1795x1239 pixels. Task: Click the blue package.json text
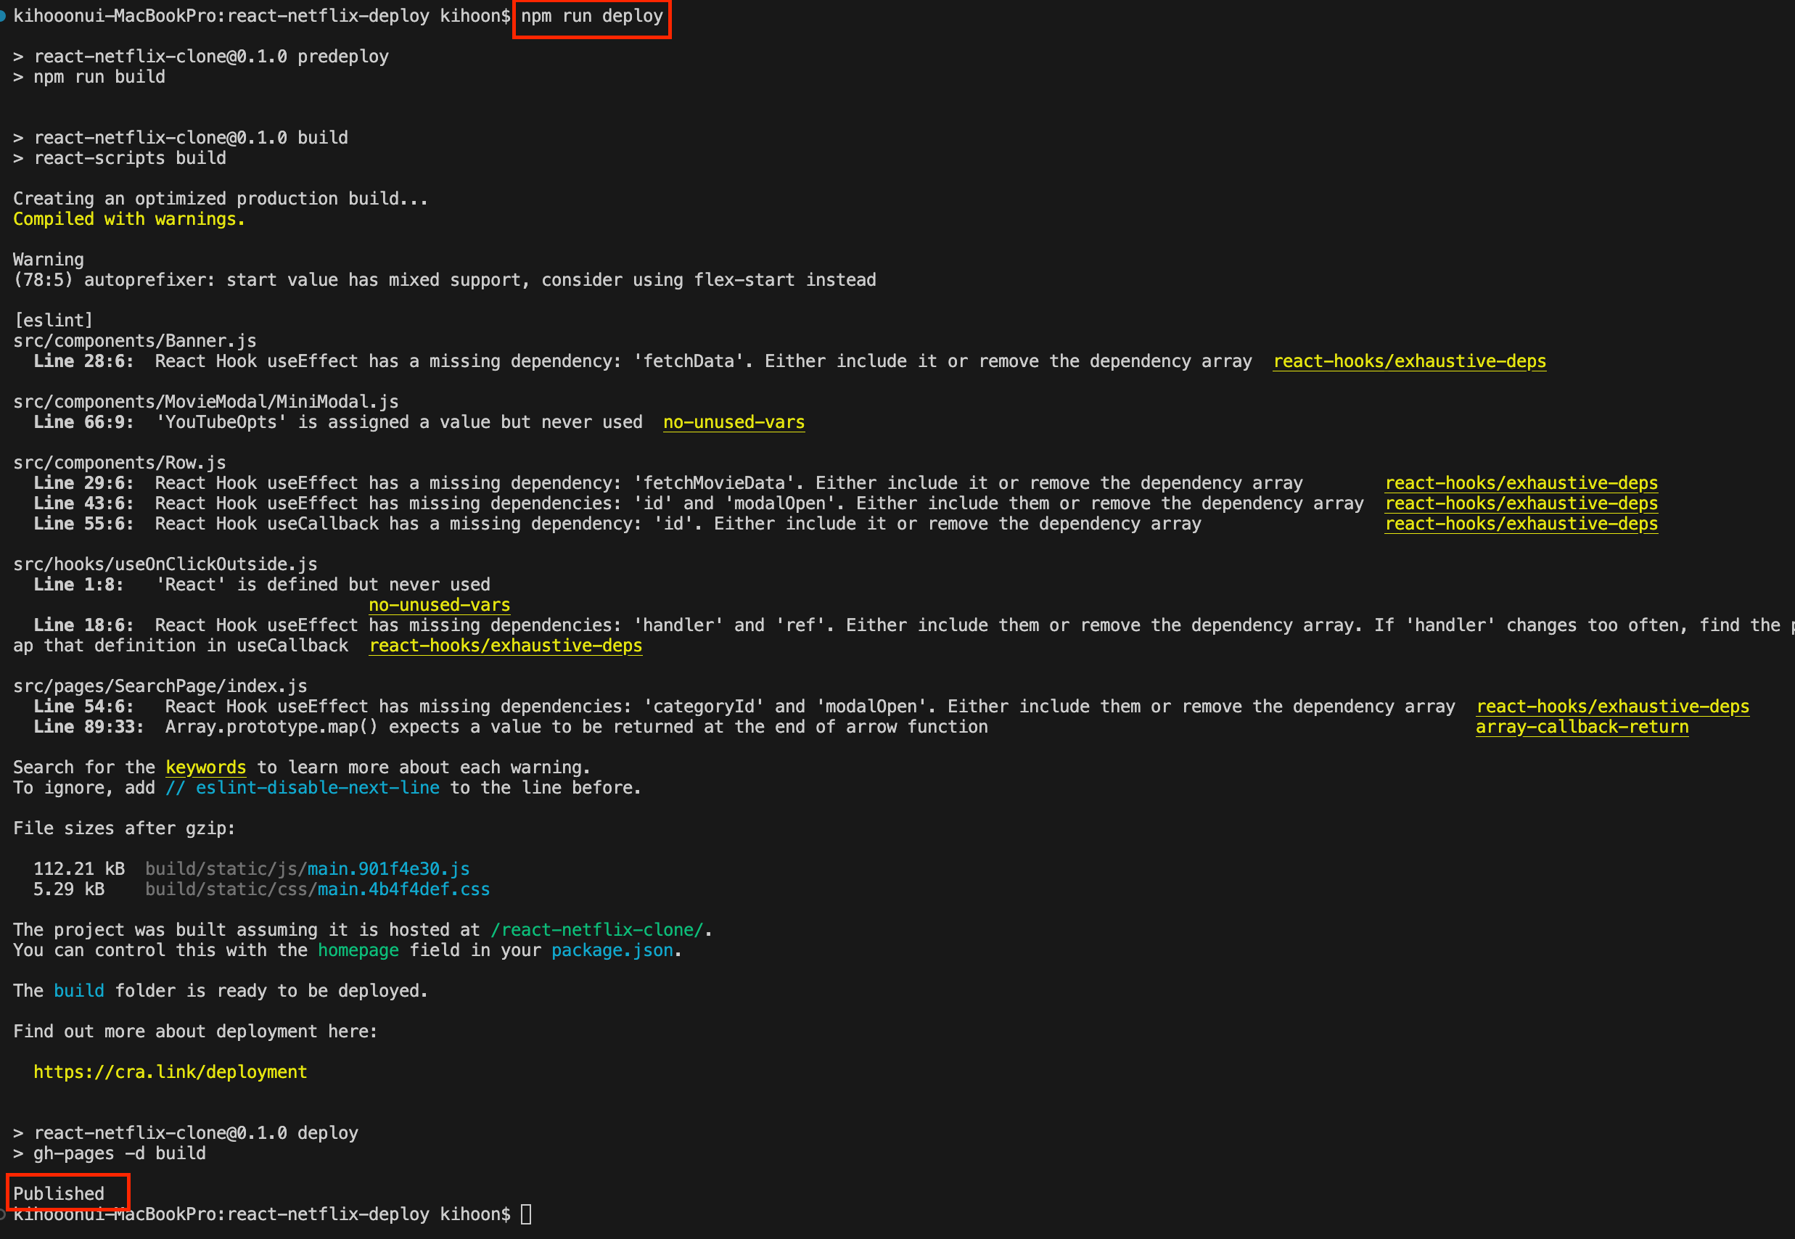tap(612, 951)
